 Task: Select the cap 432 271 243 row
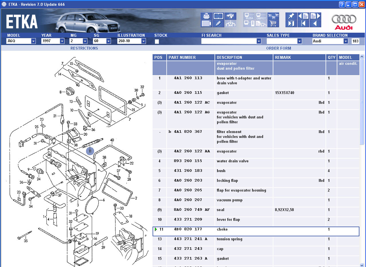tap(256, 251)
